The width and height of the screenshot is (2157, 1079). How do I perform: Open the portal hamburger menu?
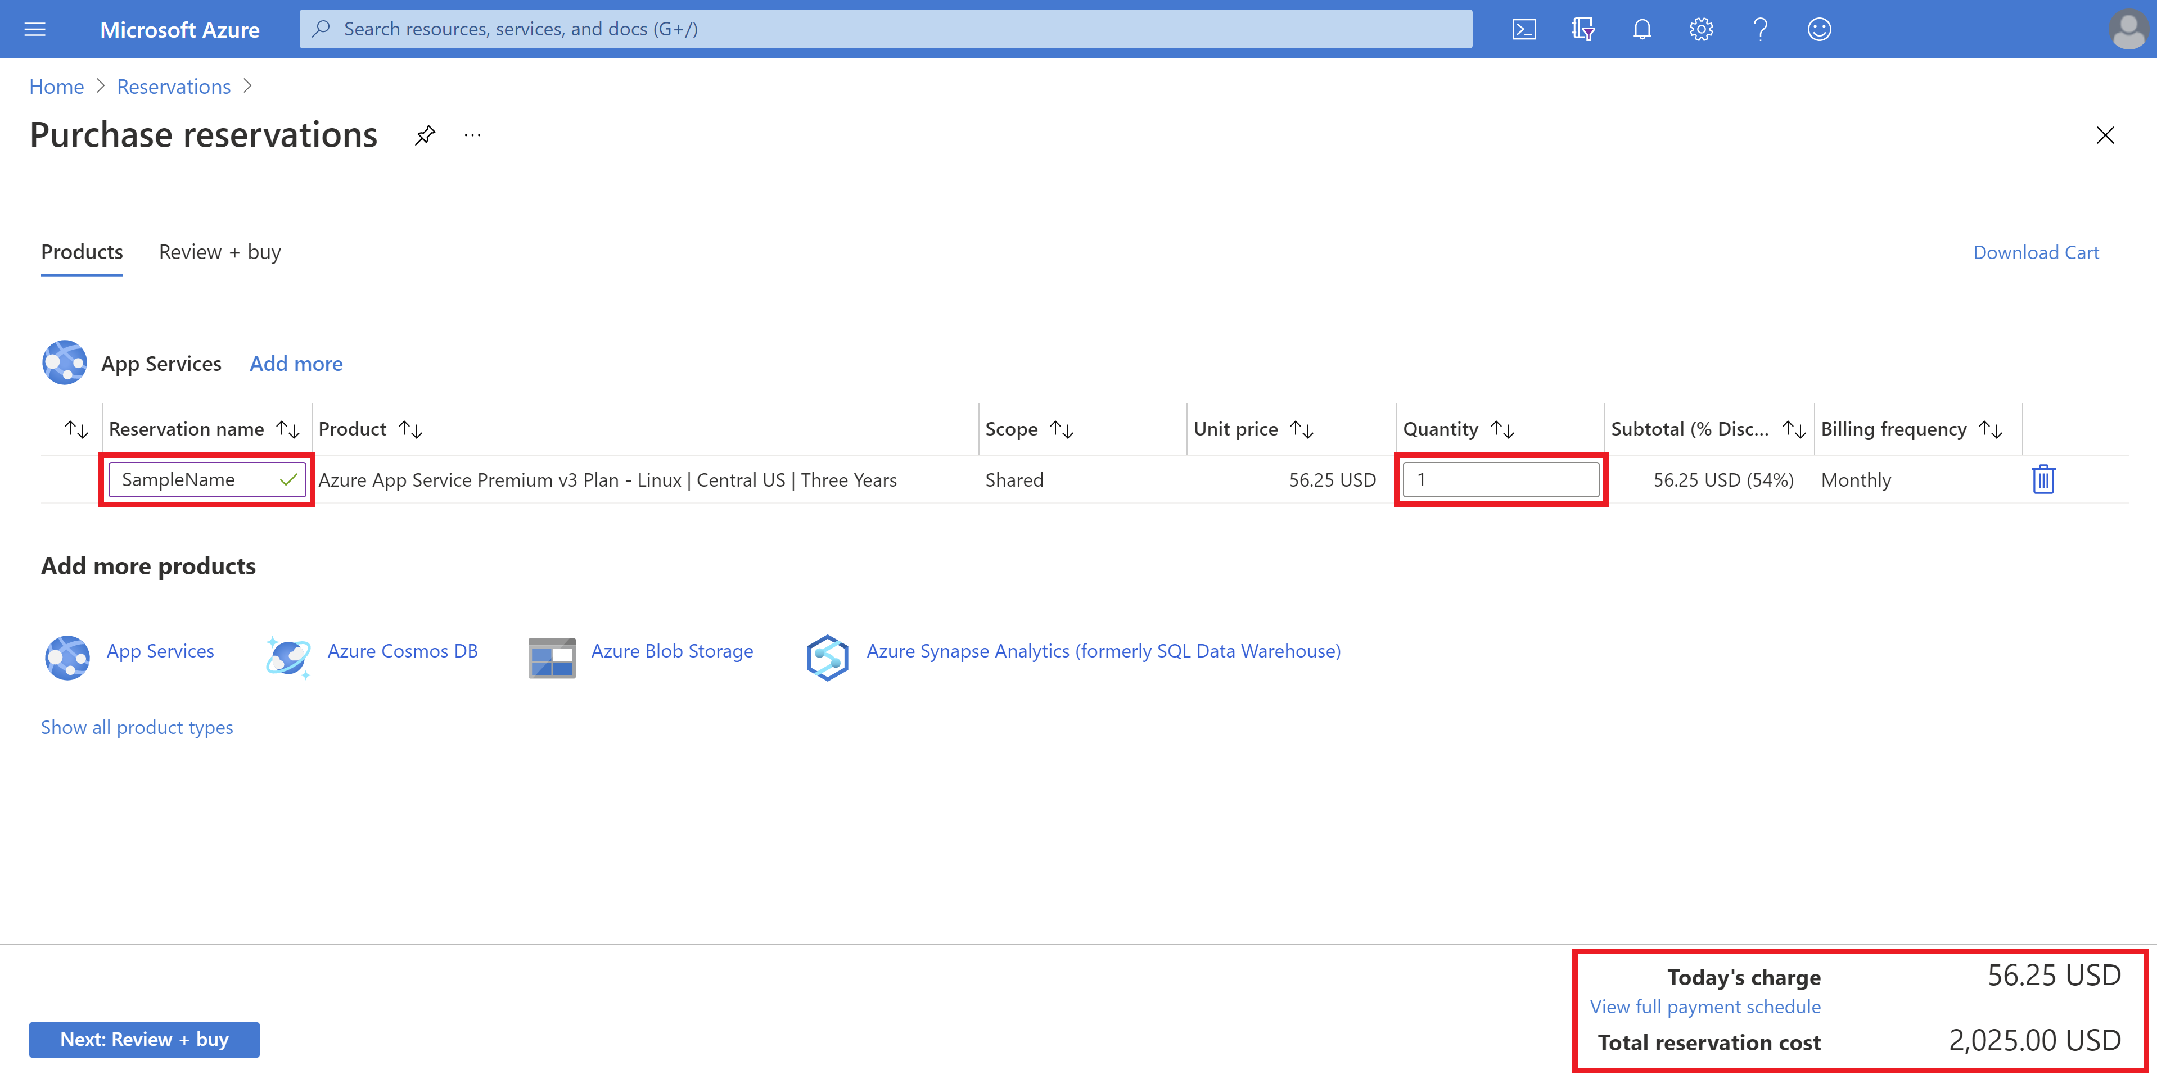pos(34,29)
